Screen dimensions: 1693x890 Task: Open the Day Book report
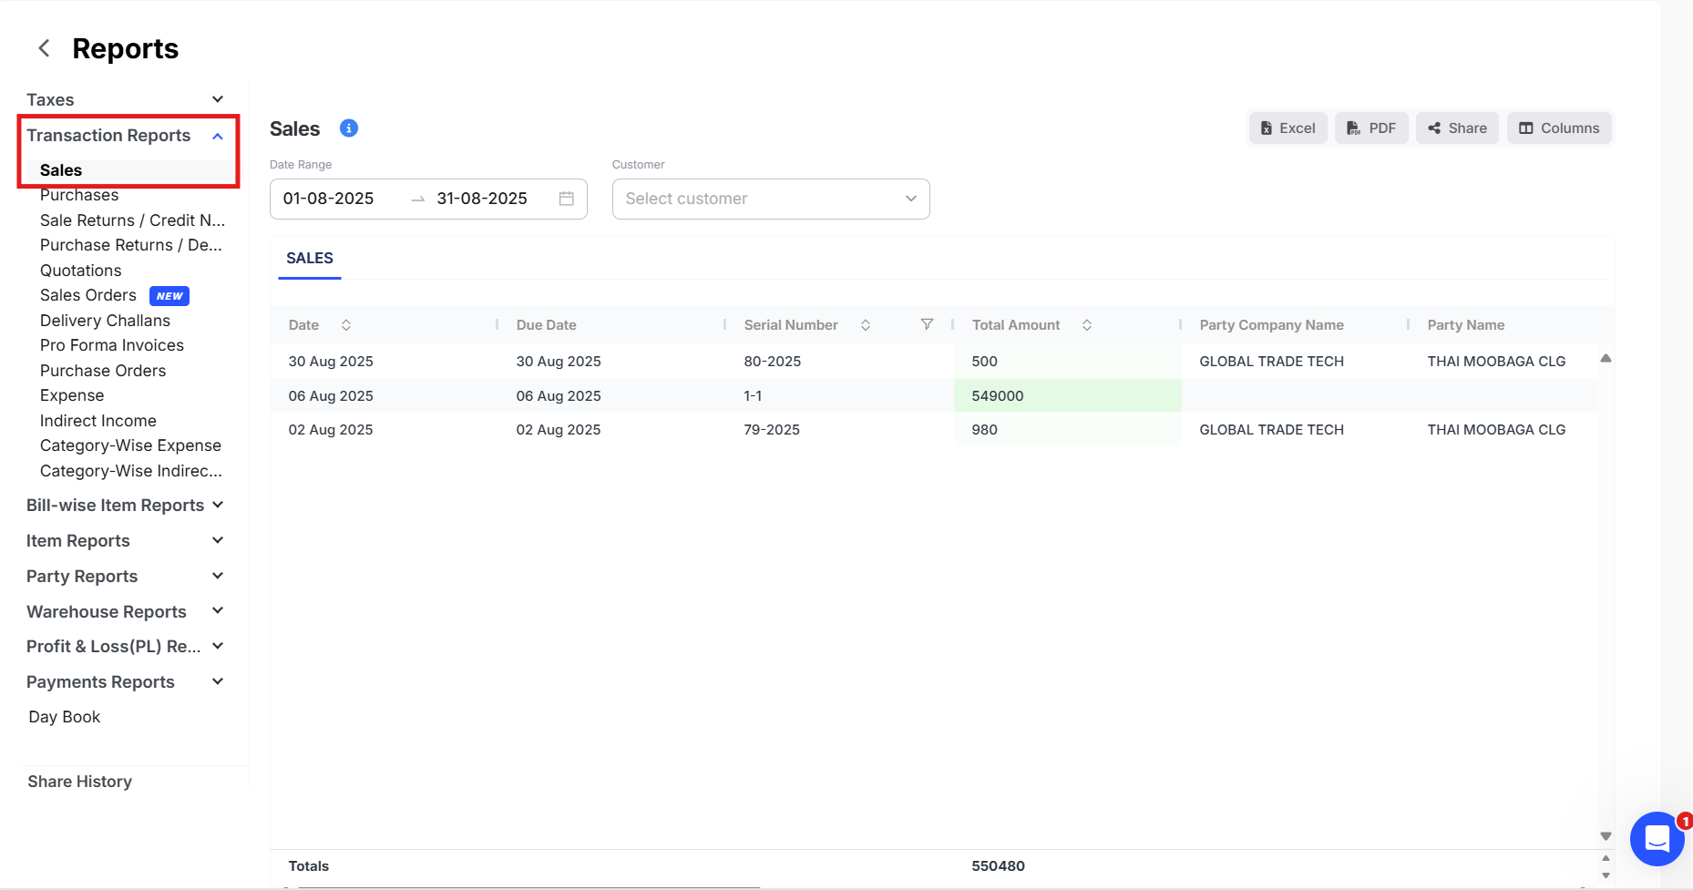(65, 717)
